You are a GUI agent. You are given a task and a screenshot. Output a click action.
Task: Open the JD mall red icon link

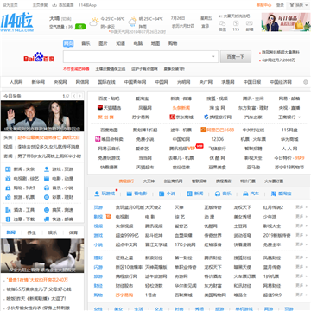click(x=172, y=117)
